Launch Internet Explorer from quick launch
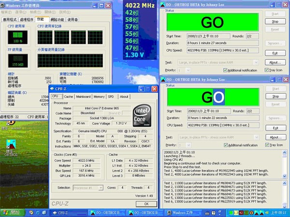Screen dimensions: 290x217 pos(38,213)
